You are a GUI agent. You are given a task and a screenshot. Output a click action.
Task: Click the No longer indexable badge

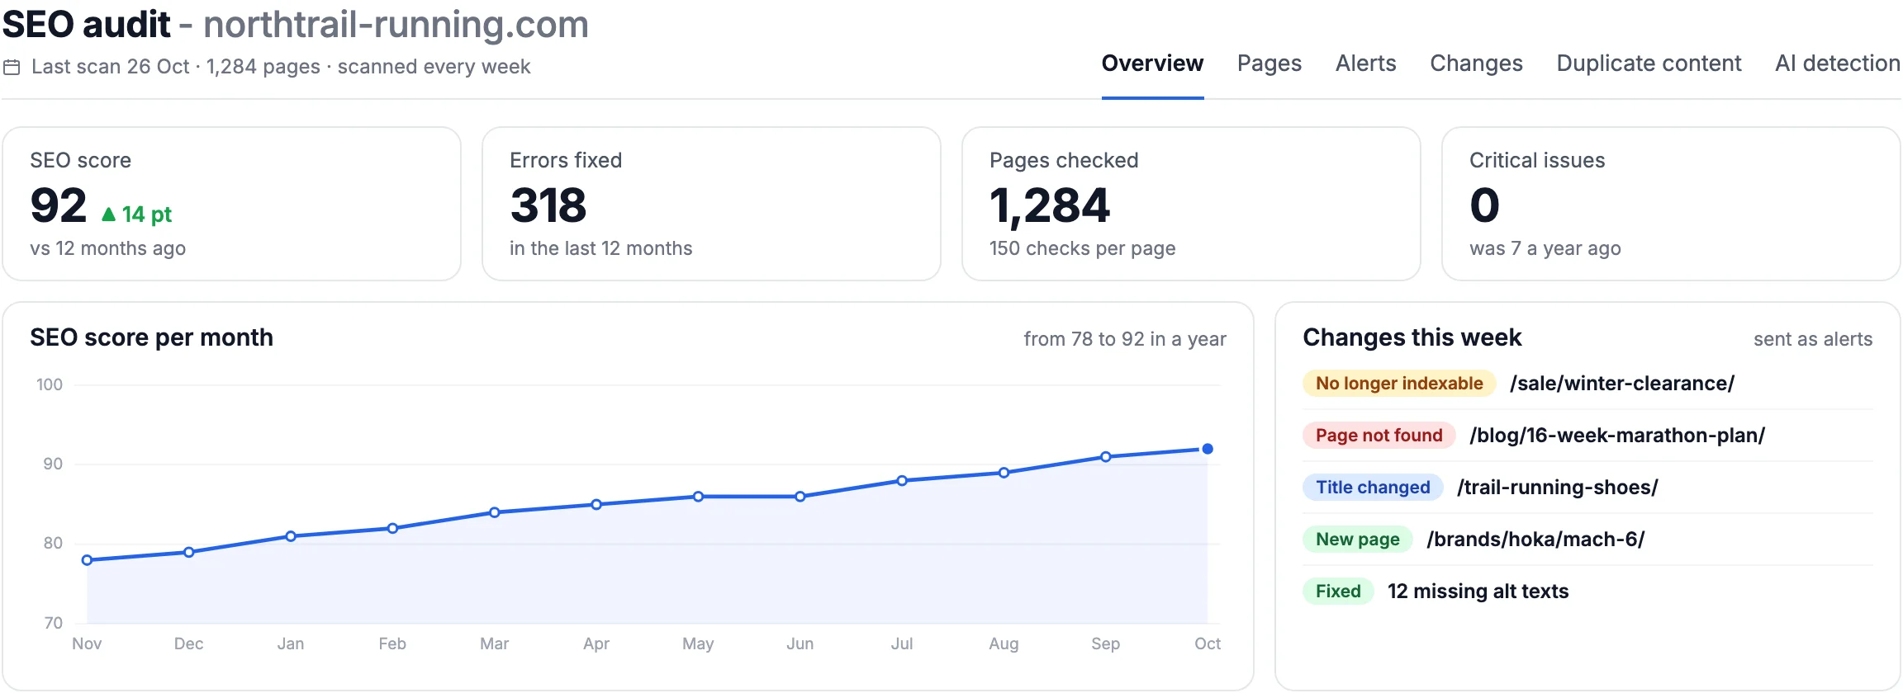pyautogui.click(x=1399, y=384)
